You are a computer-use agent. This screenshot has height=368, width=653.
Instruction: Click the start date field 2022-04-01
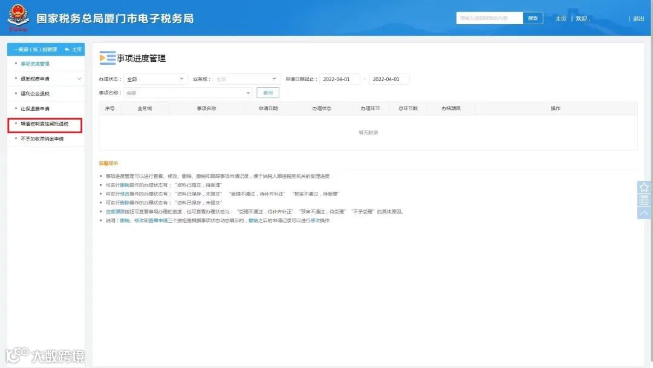[x=339, y=79]
